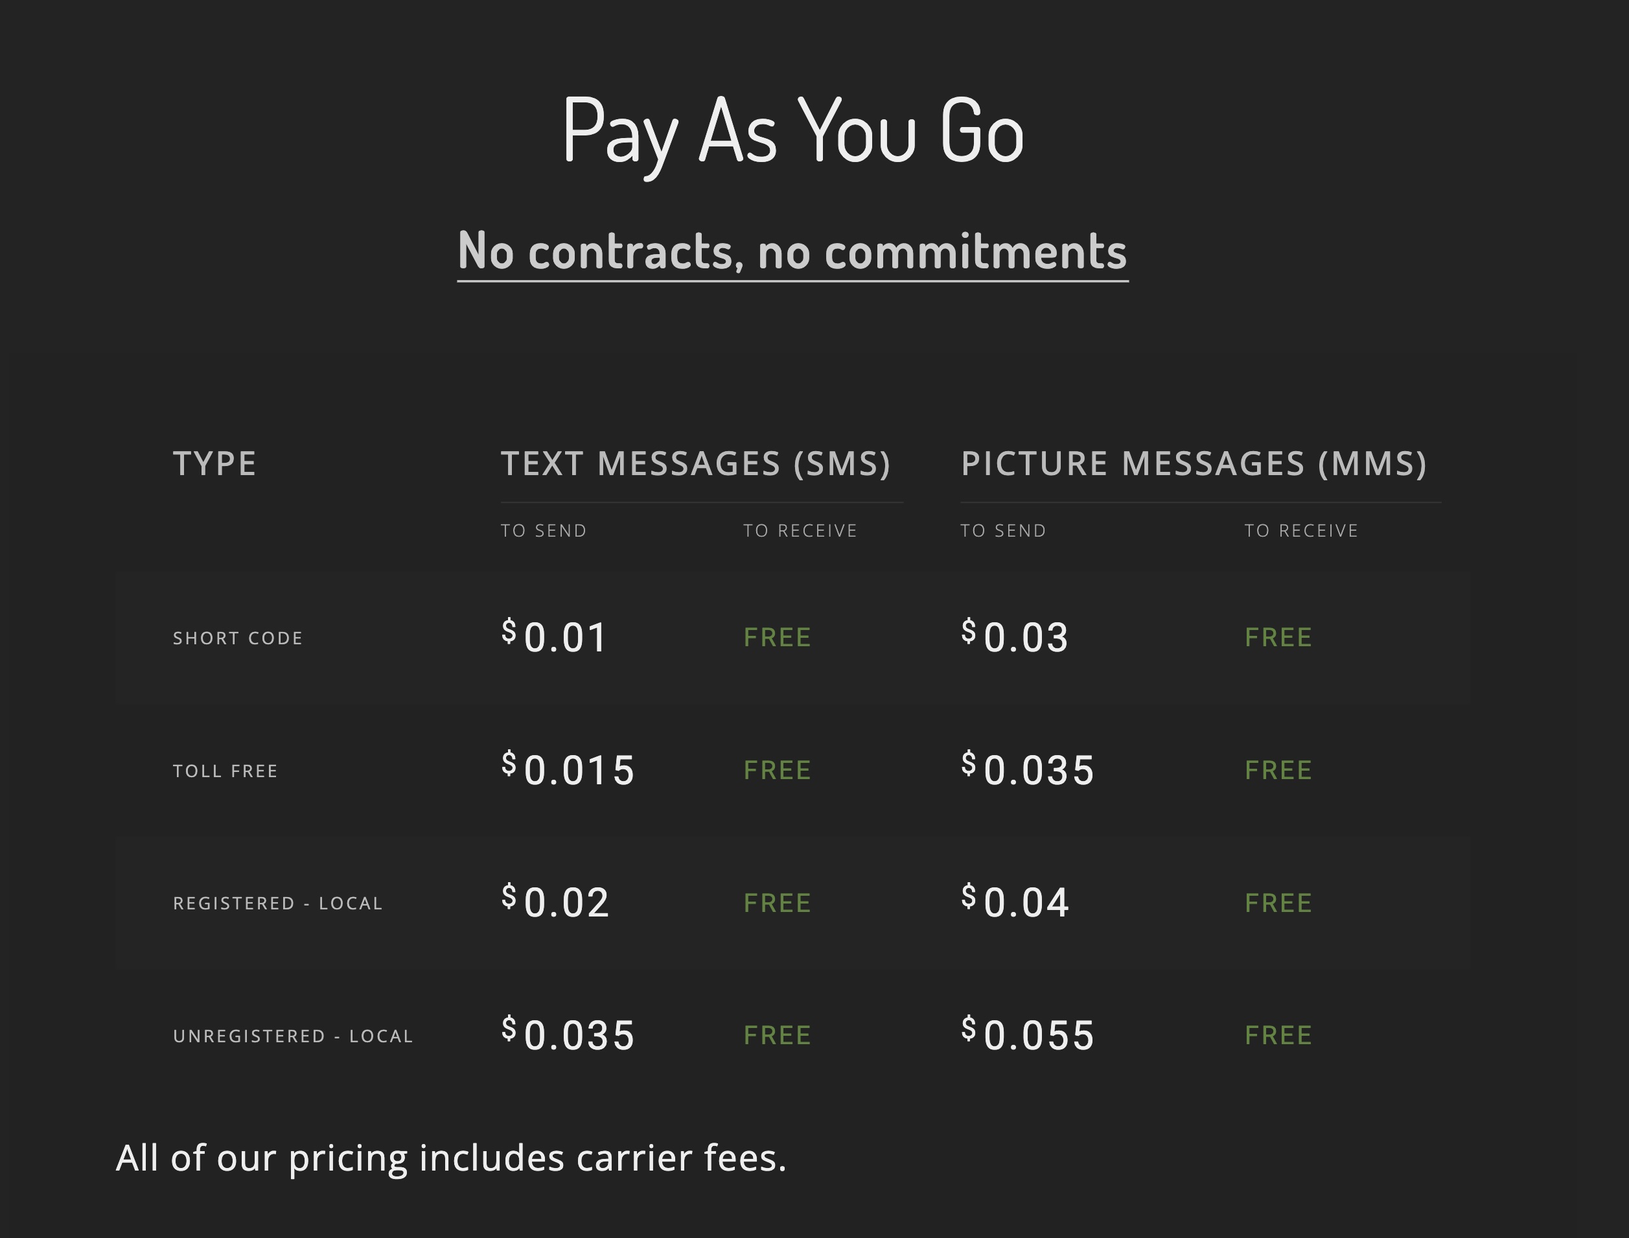Select the PICTURE MESSAGES (MMS) column header
Screen dimensions: 1629x1238
click(1194, 463)
